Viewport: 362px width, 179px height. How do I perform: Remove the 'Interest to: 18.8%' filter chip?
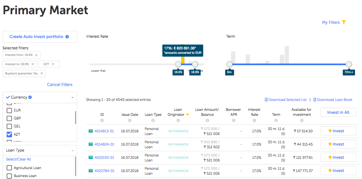tap(33, 64)
